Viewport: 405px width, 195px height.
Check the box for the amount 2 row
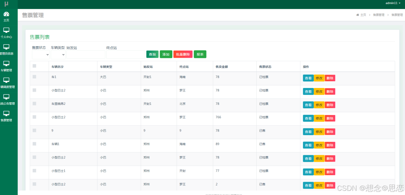[34, 184]
